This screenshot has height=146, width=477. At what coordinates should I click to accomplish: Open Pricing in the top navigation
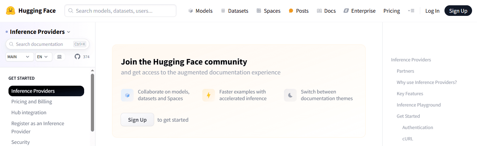click(392, 11)
